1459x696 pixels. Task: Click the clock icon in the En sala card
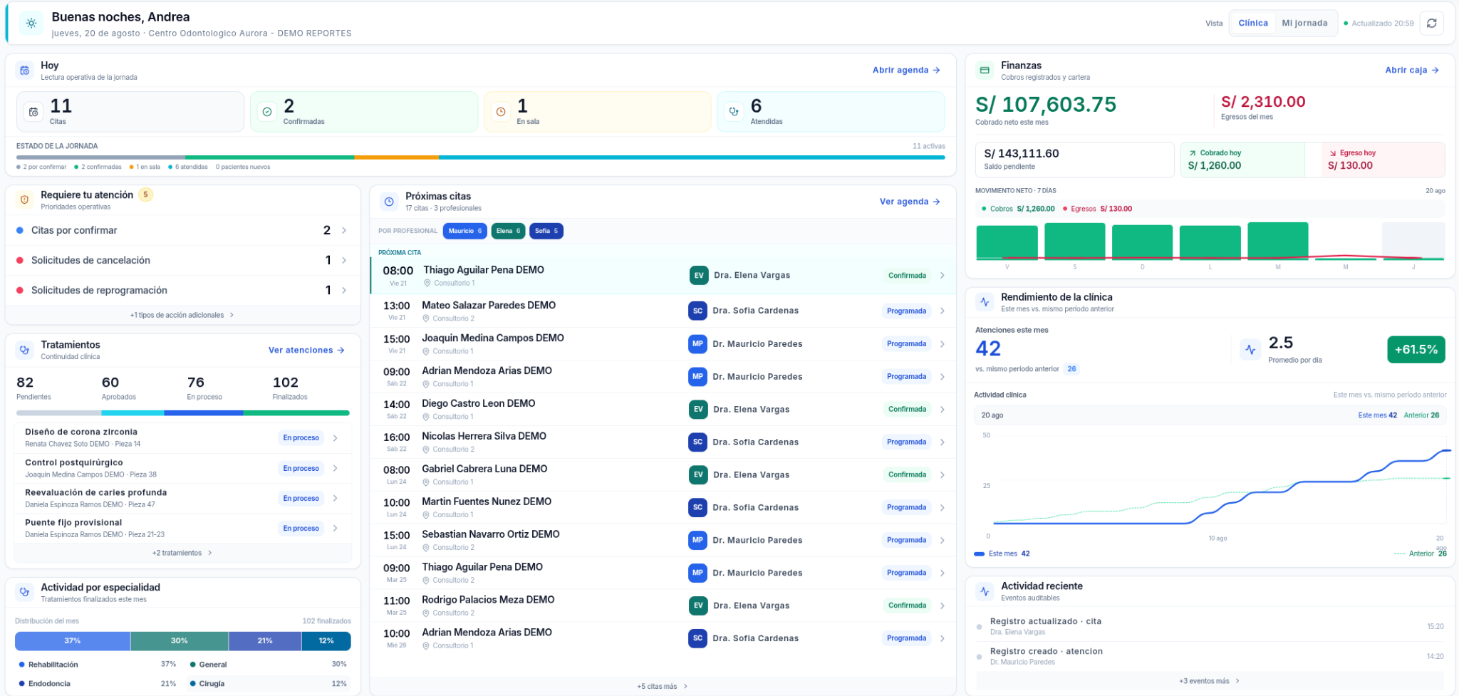(501, 112)
